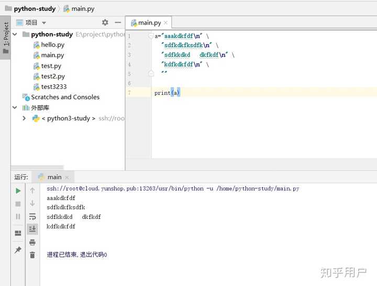The image size is (377, 286).
Task: Select test3233 file in project tree
Action: click(54, 87)
